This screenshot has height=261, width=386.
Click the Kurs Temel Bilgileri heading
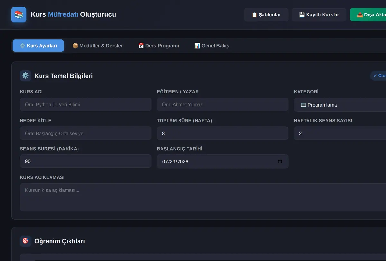[63, 76]
